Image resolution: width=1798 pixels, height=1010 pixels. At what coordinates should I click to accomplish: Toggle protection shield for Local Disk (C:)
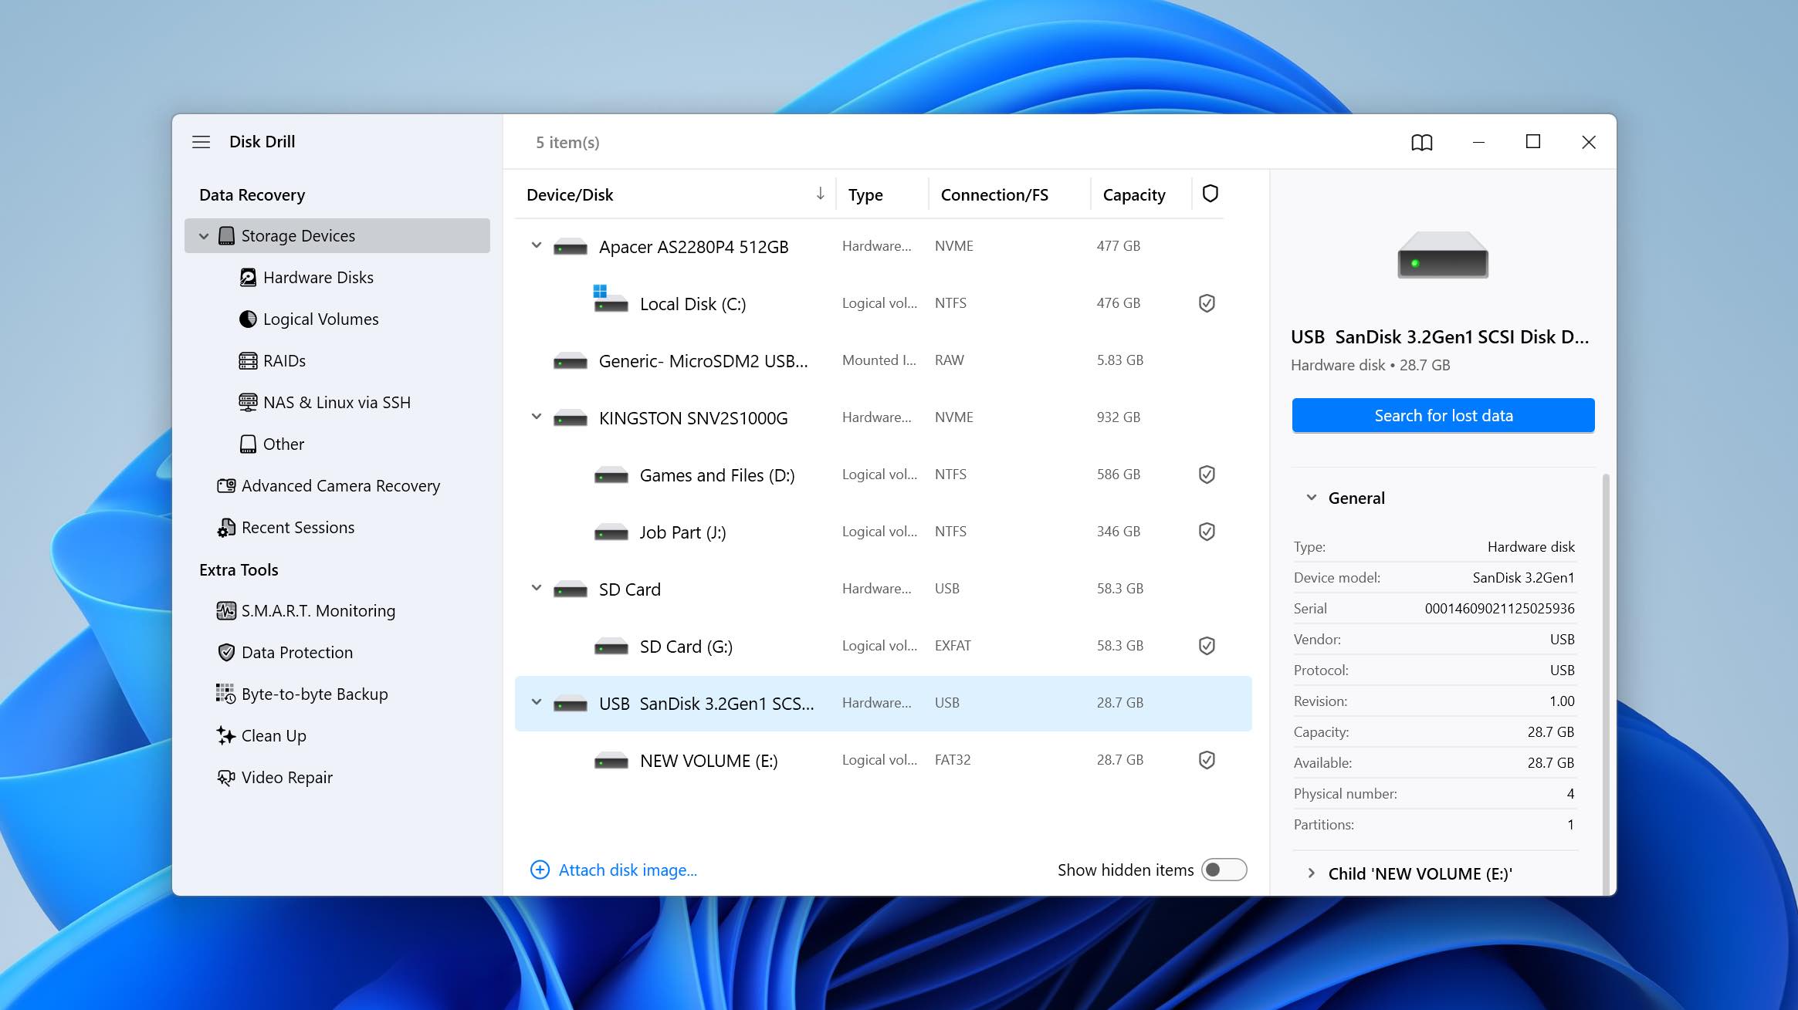pyautogui.click(x=1207, y=303)
